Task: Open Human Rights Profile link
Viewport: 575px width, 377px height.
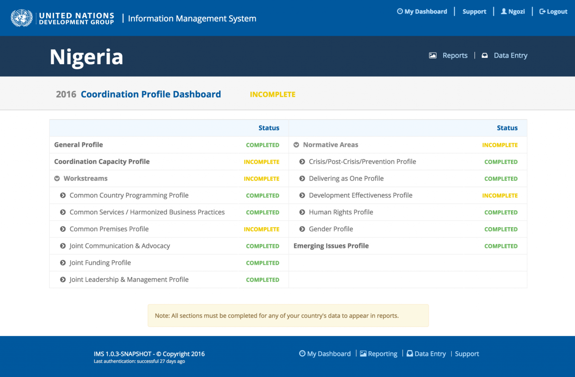Action: (x=341, y=212)
